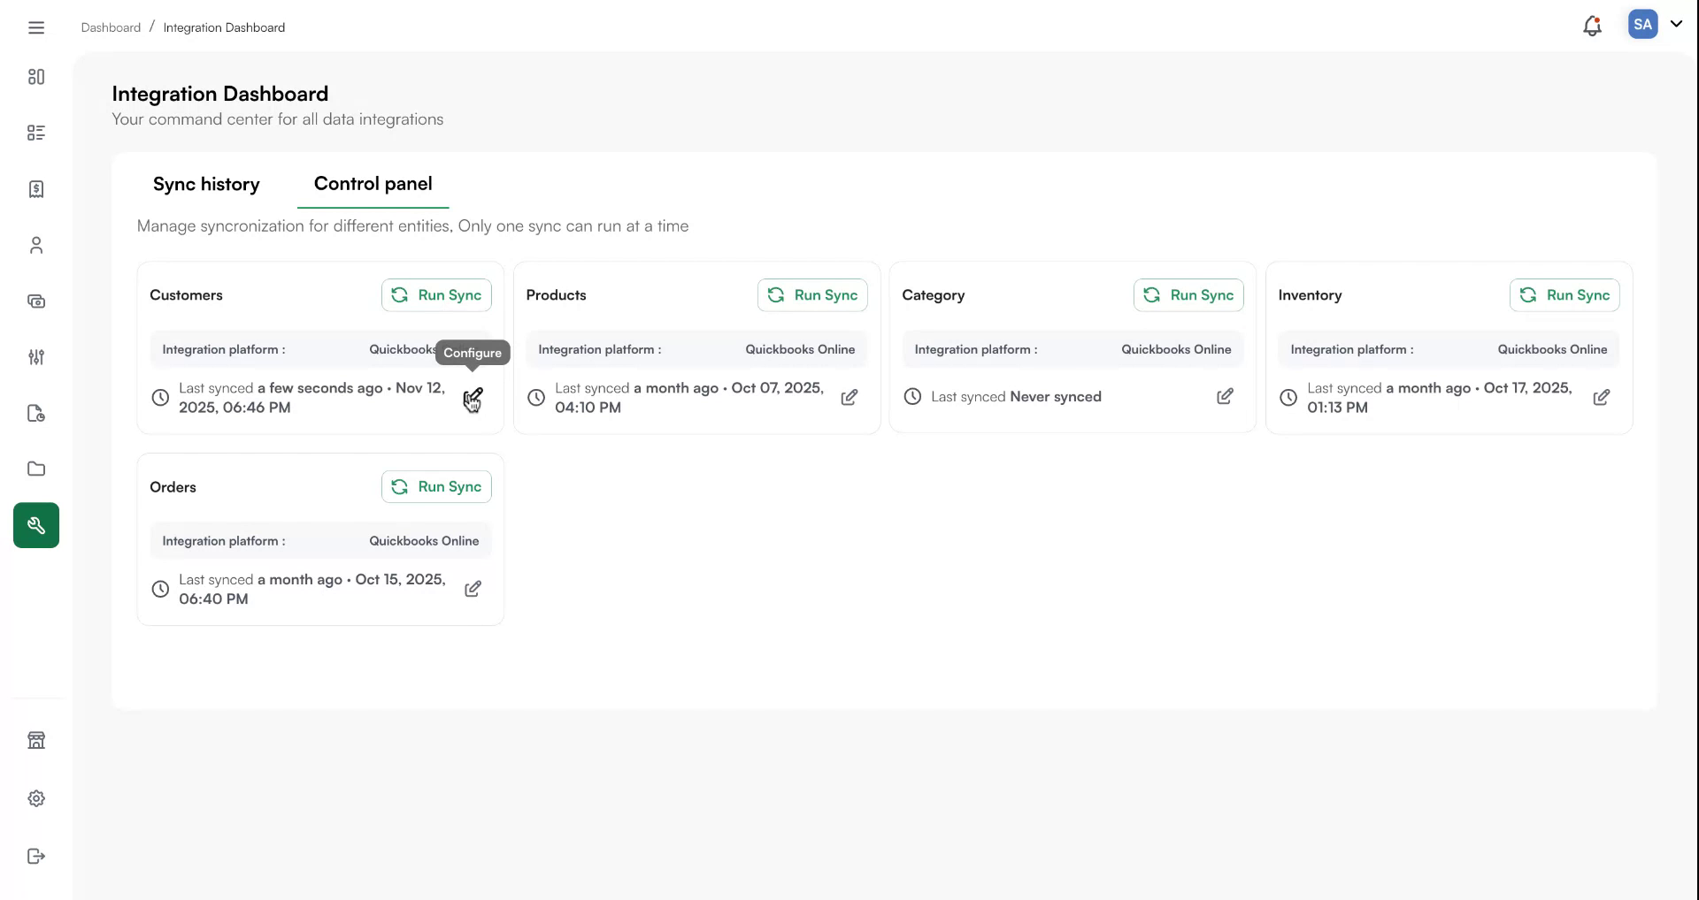
Task: Run Sync for the Category entity
Action: [x=1188, y=294]
